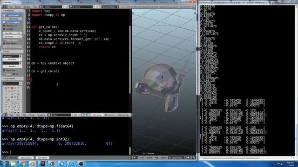Toggle the Register checkbox in text header
298x167 pixels.
[x=106, y=115]
